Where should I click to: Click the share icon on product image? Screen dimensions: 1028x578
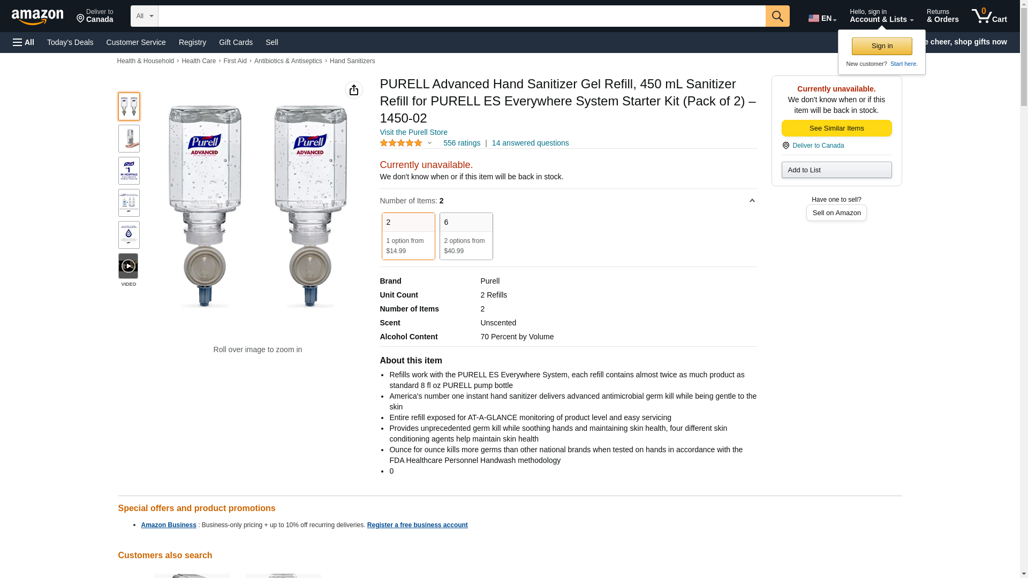[x=353, y=90]
